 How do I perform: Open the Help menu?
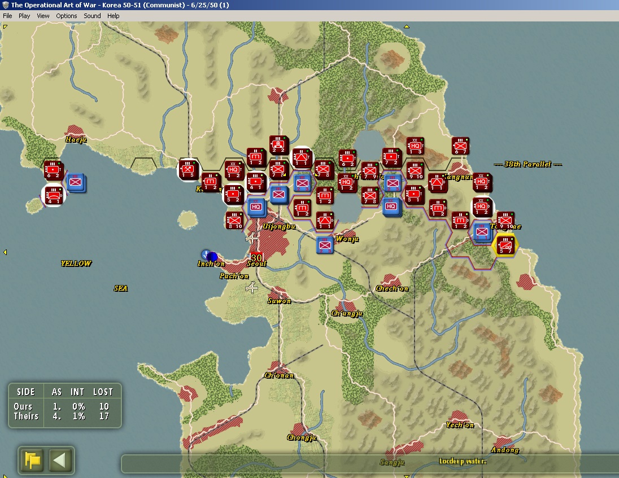click(114, 16)
